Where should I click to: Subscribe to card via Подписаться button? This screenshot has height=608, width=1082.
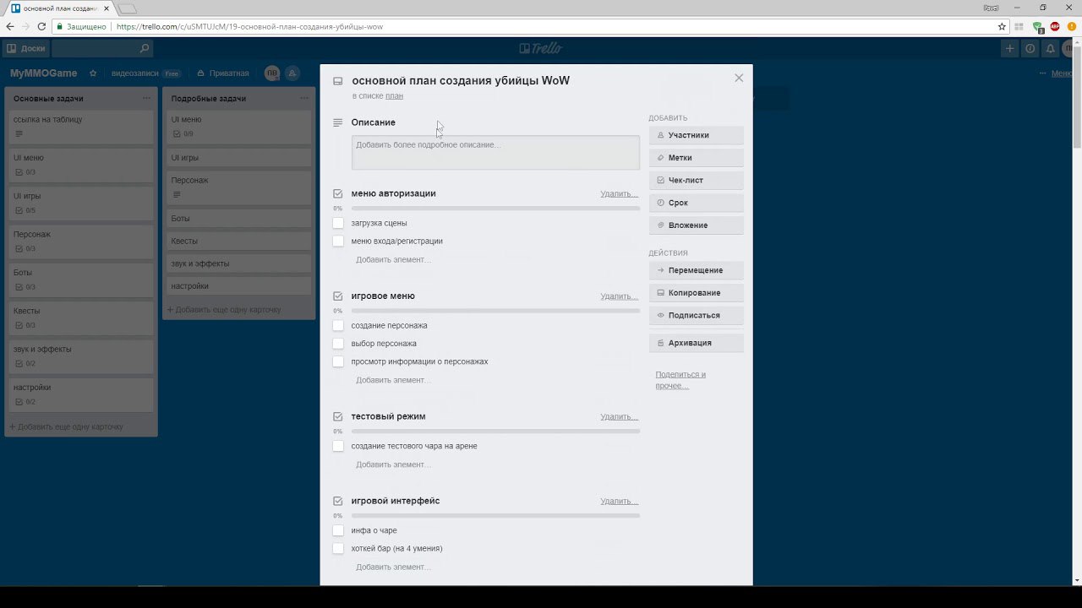pyautogui.click(x=697, y=315)
